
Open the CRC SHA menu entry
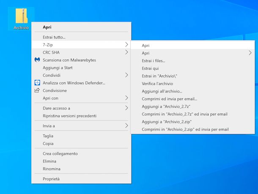click(x=81, y=52)
